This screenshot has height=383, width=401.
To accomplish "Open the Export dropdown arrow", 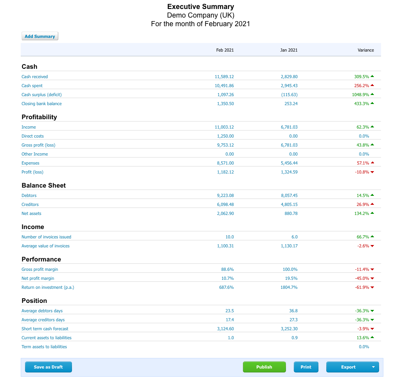I will point(373,367).
